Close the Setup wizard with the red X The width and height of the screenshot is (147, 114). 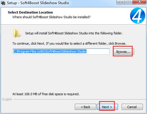(139, 2)
